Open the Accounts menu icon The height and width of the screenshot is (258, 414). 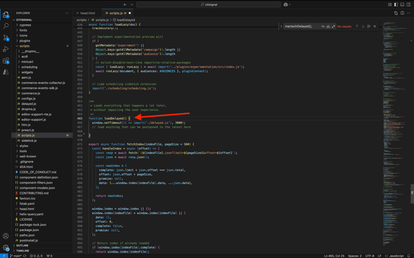coord(6,236)
